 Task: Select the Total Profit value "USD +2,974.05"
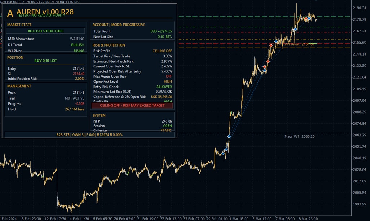pyautogui.click(x=161, y=31)
